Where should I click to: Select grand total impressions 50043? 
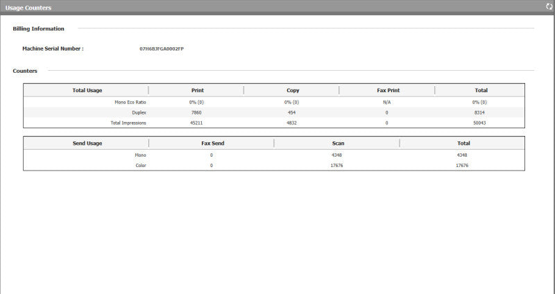click(x=479, y=123)
